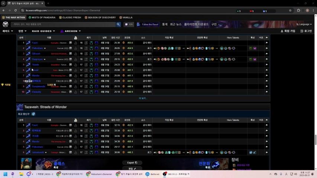Click the spec talents left-arrow icon in rank 4 row
The width and height of the screenshot is (317, 178).
[188, 59]
